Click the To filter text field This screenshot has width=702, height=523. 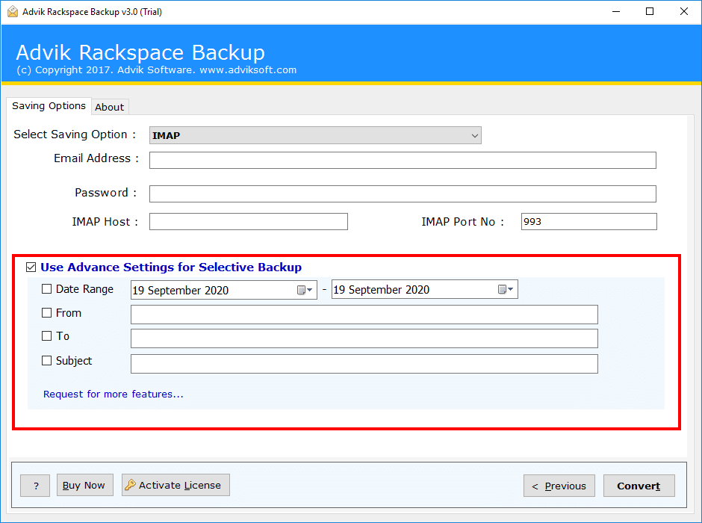(x=364, y=338)
